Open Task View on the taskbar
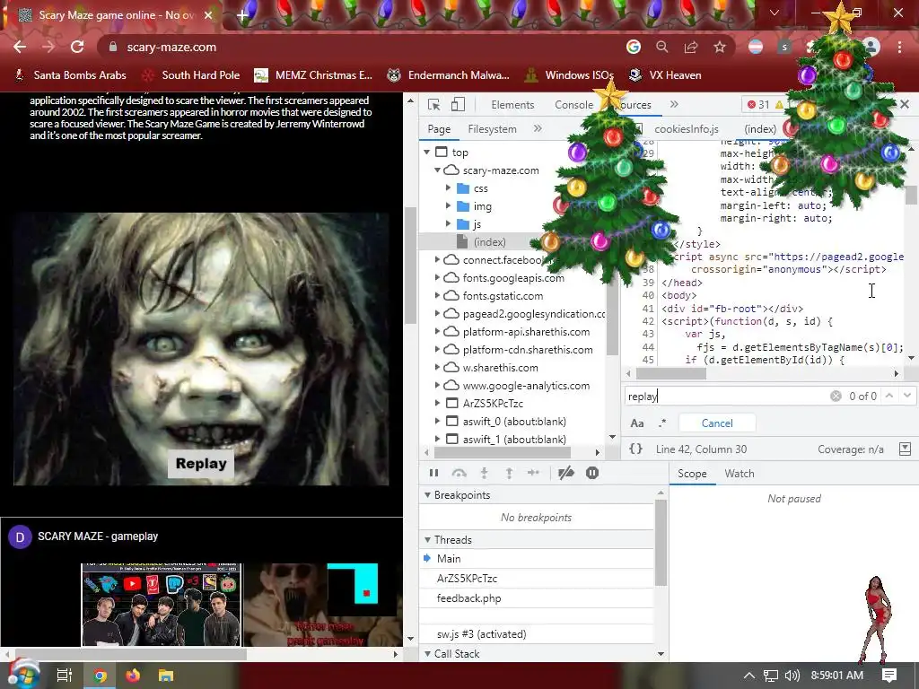This screenshot has height=689, width=919. pyautogui.click(x=64, y=676)
